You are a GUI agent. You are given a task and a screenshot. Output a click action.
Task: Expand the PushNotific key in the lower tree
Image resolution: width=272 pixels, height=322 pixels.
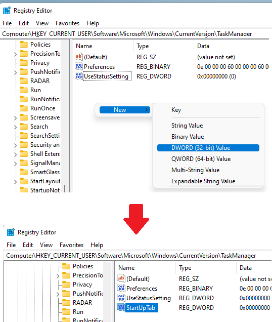(58, 295)
